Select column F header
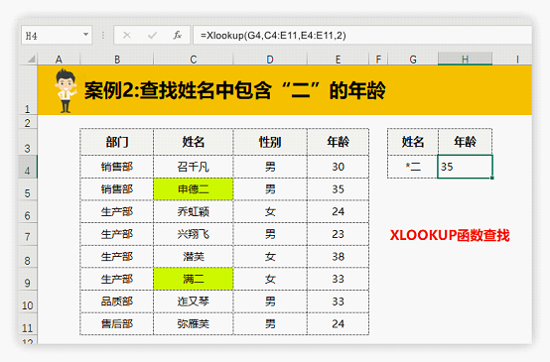 pyautogui.click(x=378, y=60)
